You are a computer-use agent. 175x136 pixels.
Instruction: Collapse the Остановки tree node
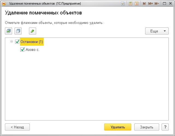[11, 42]
